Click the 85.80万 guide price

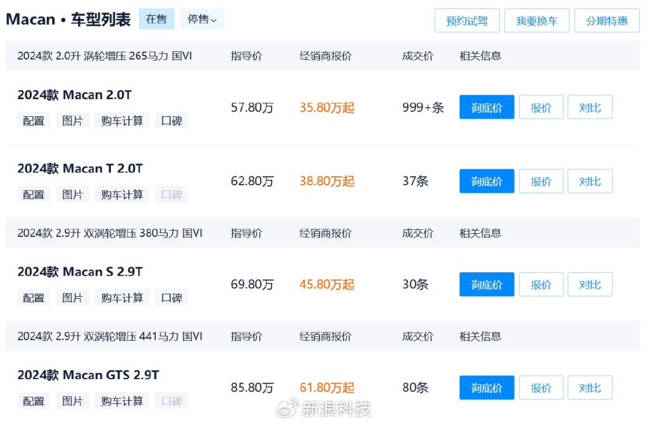[252, 388]
